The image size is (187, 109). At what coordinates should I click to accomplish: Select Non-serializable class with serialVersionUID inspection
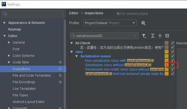pos(119,61)
